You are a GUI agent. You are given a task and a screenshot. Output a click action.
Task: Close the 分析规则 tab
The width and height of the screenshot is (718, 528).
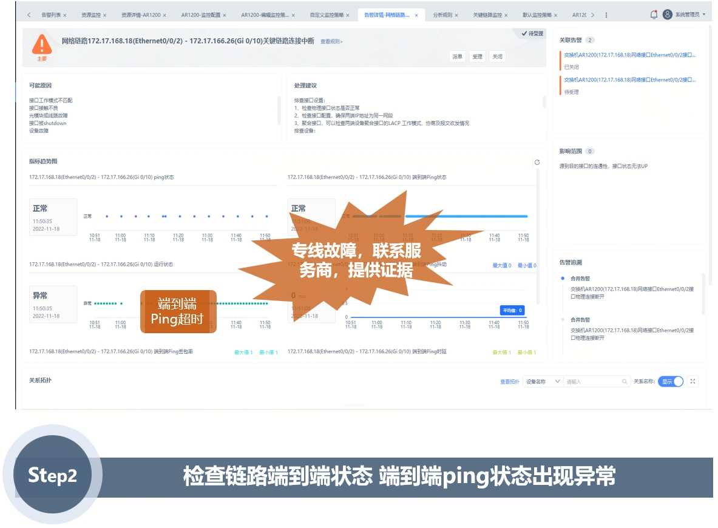[x=456, y=15]
